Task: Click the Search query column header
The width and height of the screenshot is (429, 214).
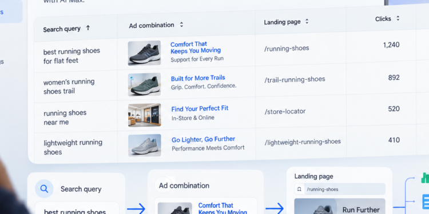Action: point(62,29)
